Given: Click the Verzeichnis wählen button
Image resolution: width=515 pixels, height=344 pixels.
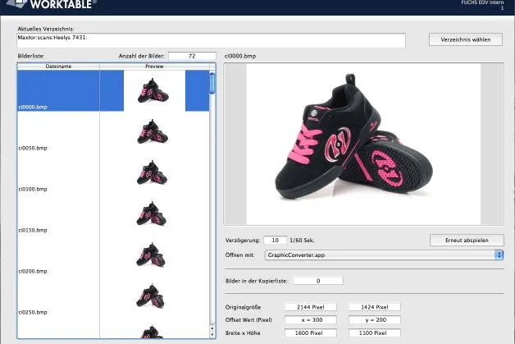Looking at the screenshot, I should coord(466,39).
